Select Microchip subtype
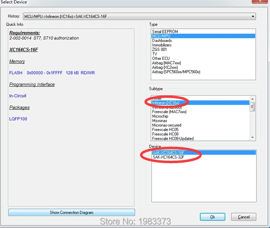Screen dimensions: 270x228 pos(200,116)
